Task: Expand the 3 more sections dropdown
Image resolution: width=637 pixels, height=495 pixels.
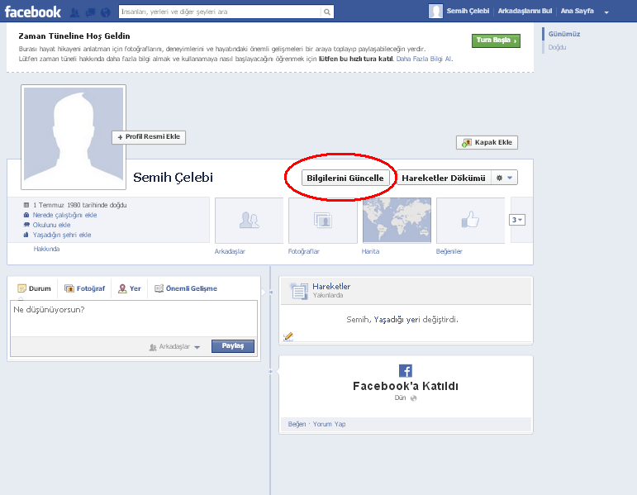Action: click(x=517, y=220)
